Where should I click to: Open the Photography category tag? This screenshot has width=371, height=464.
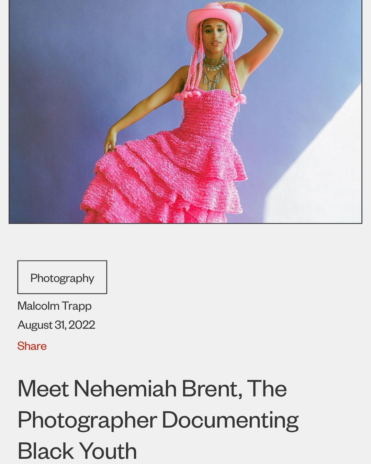click(62, 277)
